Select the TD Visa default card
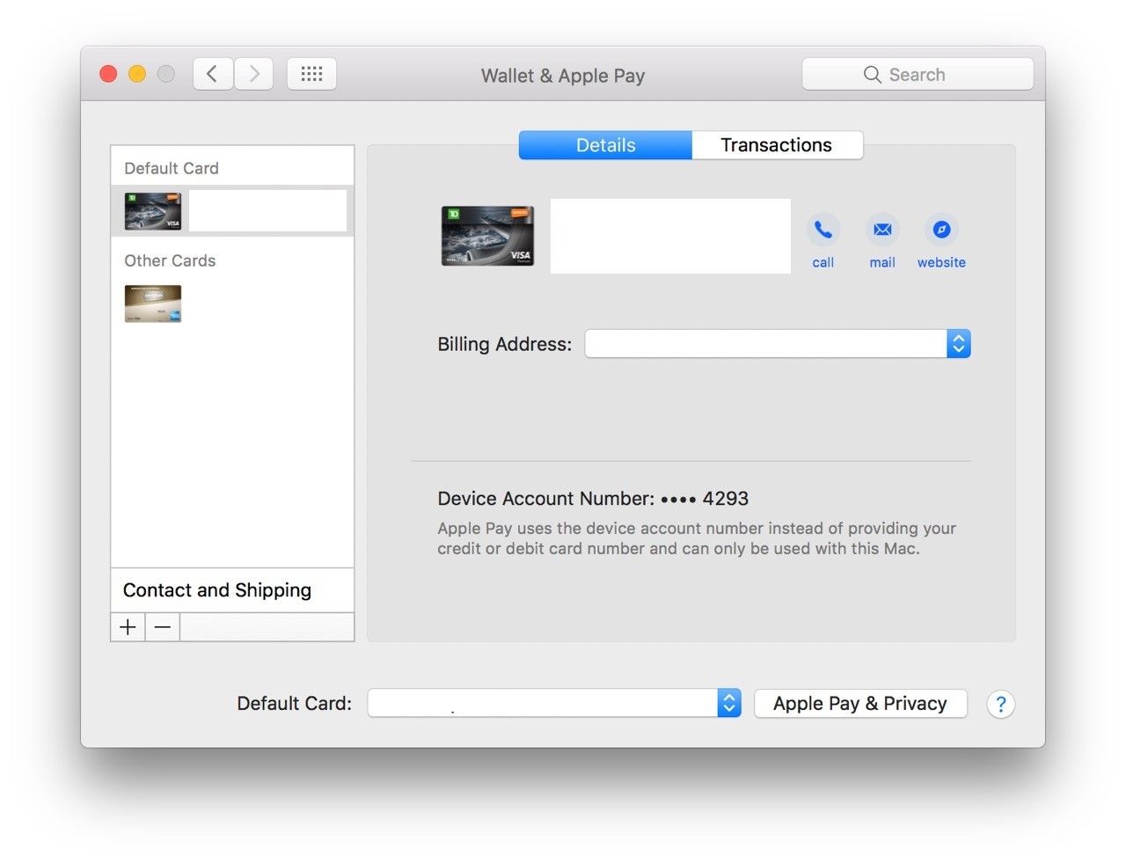Image resolution: width=1126 pixels, height=863 pixels. pyautogui.click(x=153, y=211)
